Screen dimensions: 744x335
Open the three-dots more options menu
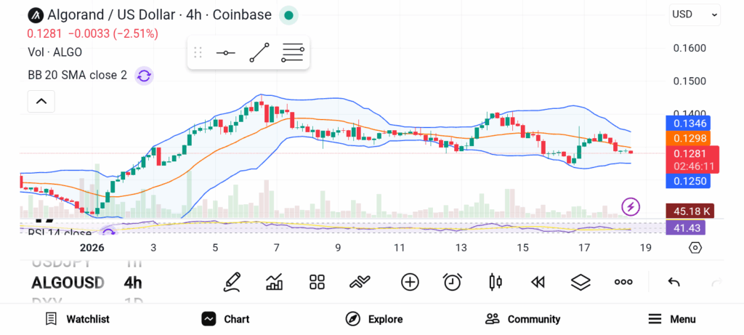click(623, 282)
